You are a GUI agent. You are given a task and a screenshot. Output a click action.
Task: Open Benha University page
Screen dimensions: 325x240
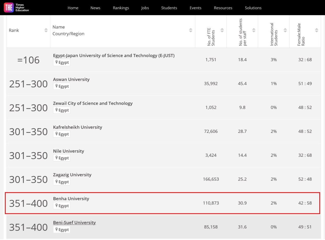(71, 199)
